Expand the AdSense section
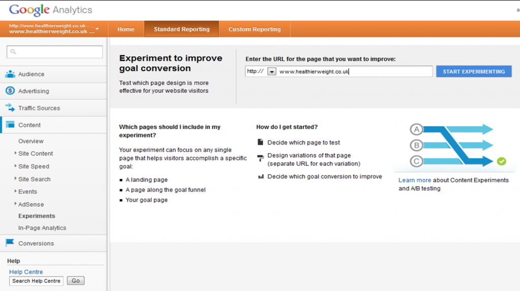The image size is (520, 291). coord(15,204)
